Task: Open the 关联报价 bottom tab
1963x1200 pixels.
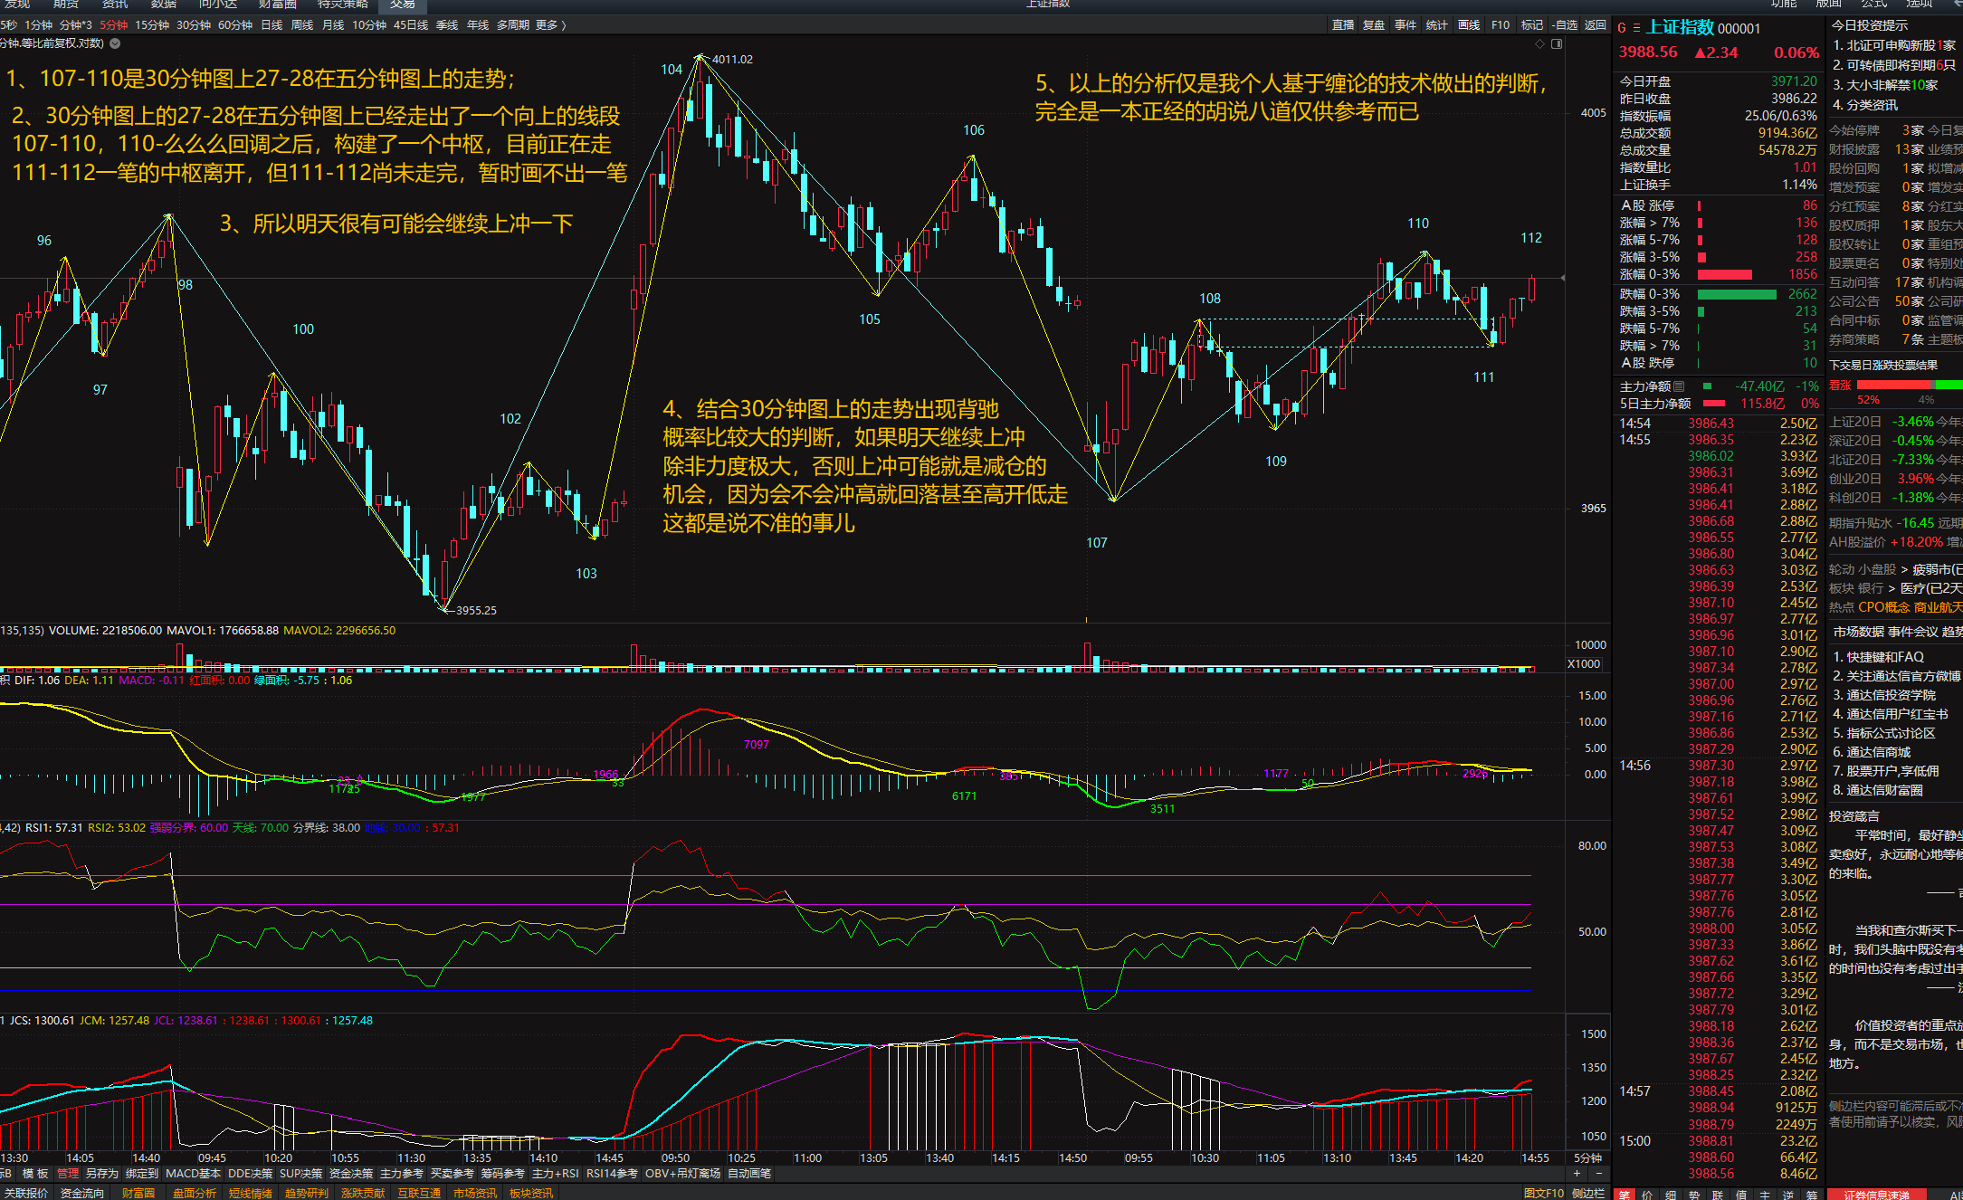Action: coord(25,1194)
